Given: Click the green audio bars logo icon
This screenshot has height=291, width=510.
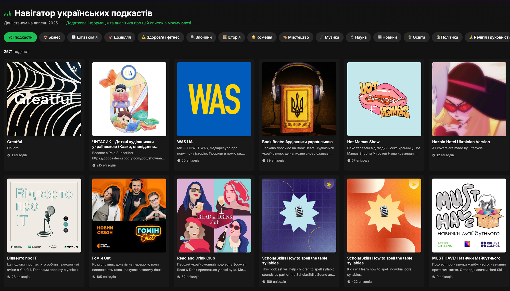Looking at the screenshot, I should 8,14.
